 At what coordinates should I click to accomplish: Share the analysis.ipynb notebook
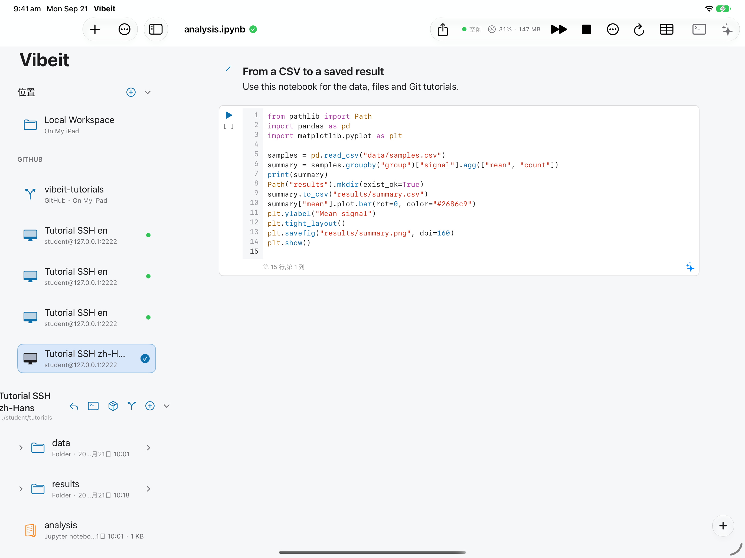[443, 29]
